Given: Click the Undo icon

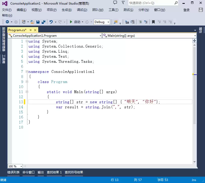Looking at the screenshot, I should 51,22.
